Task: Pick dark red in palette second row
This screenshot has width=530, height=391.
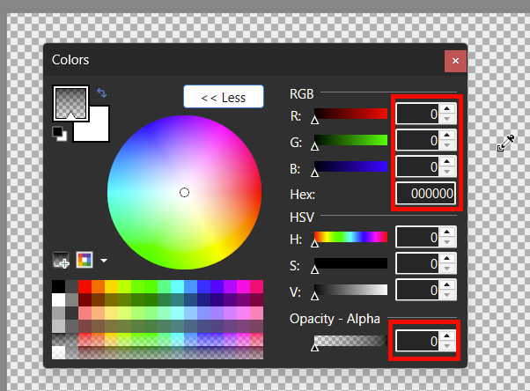Action: 85,299
